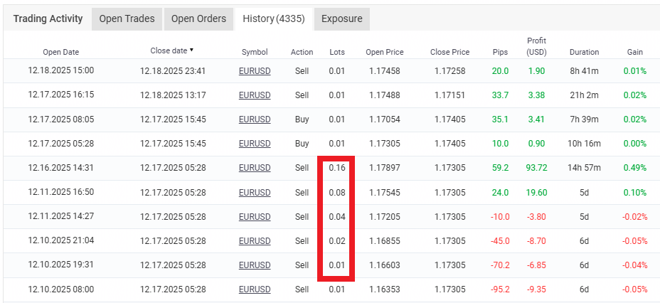The image size is (660, 303).
Task: Sort by the Pips column header
Action: click(500, 52)
